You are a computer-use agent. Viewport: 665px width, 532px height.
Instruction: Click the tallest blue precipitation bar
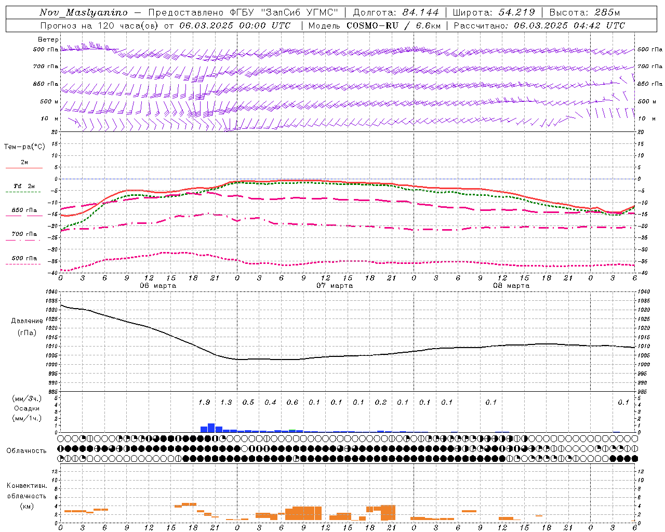coord(211,428)
